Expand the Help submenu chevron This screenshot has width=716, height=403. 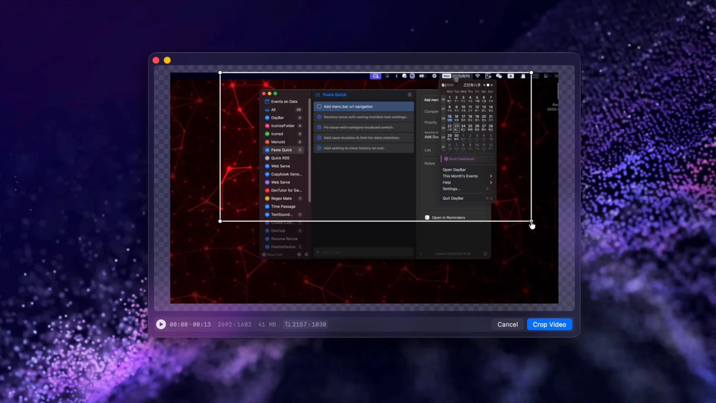(491, 182)
